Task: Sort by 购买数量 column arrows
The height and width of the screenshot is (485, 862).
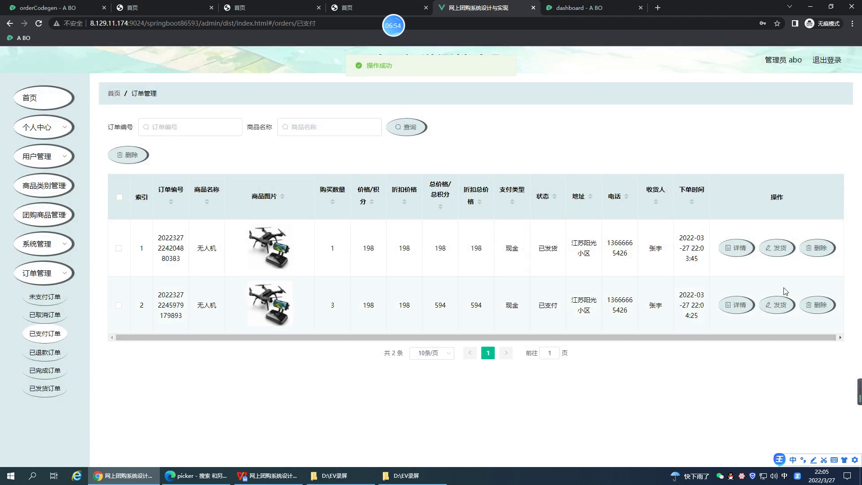Action: click(x=332, y=202)
